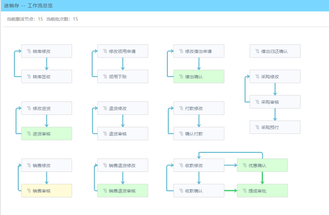Open the yellow 销售审核 node

(x=47, y=190)
